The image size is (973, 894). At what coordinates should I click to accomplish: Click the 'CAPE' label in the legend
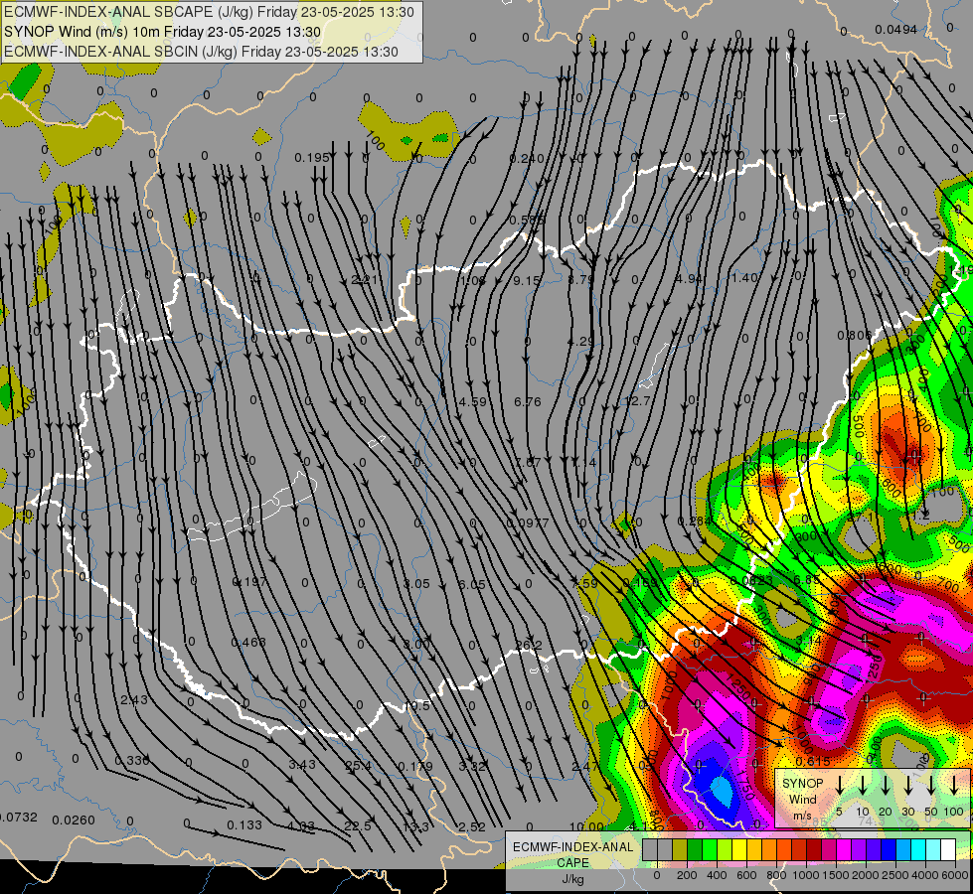(x=572, y=863)
